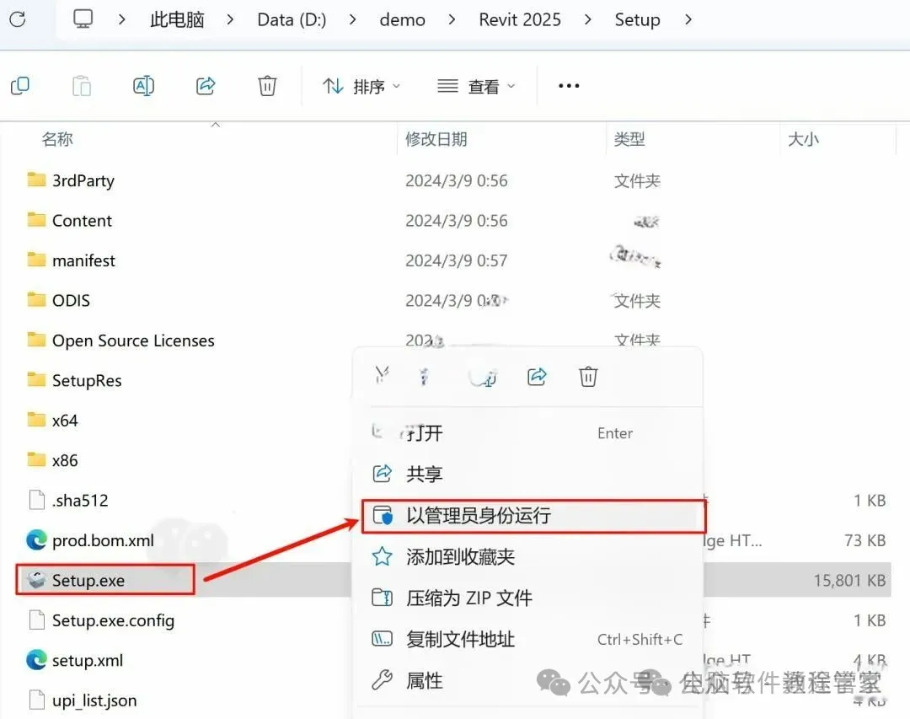Select the Open Source Licenses folder
The width and height of the screenshot is (910, 719).
[x=133, y=341]
